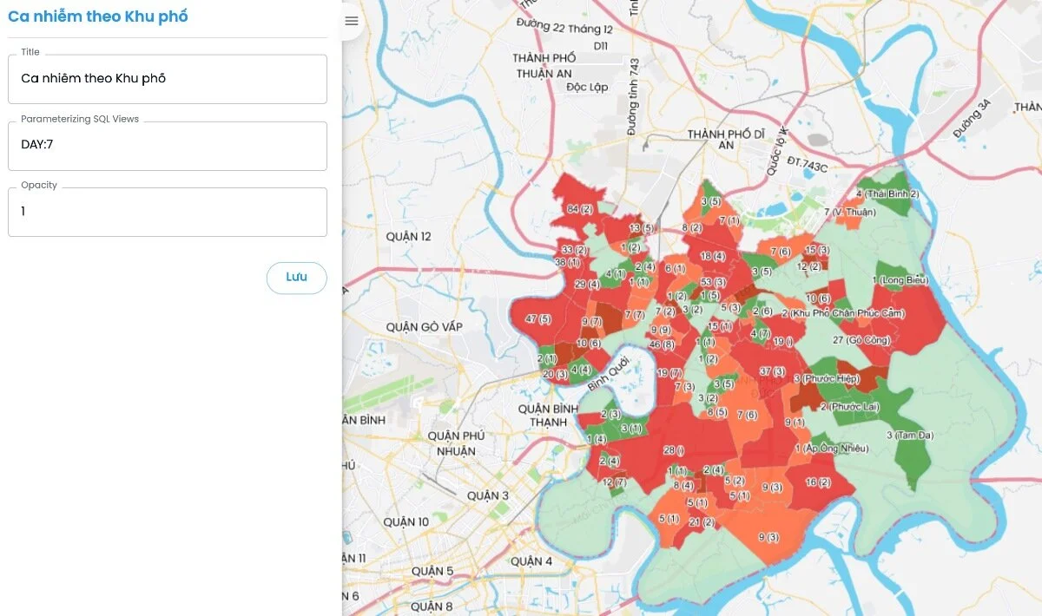The image size is (1042, 616).
Task: Click the 'QUẬN PHÚ NHUẬN' map label
Action: (x=457, y=443)
